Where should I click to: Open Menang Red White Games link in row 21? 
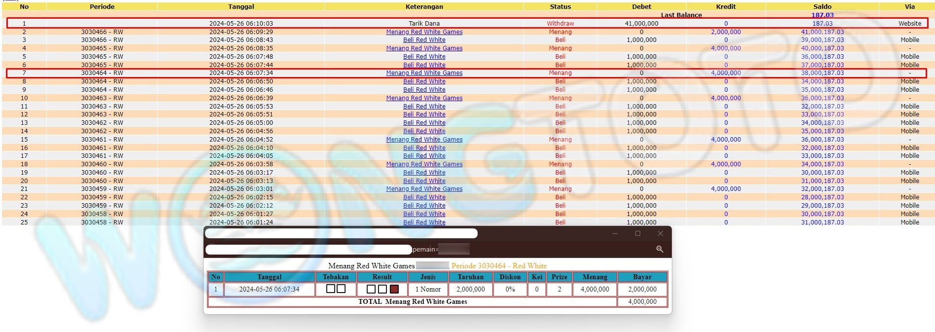click(424, 189)
